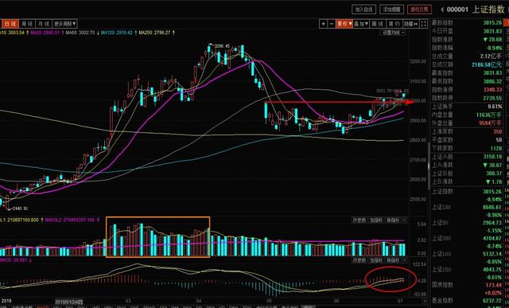
Task: Click the 平盘家数 value 50
Action: tap(499, 140)
